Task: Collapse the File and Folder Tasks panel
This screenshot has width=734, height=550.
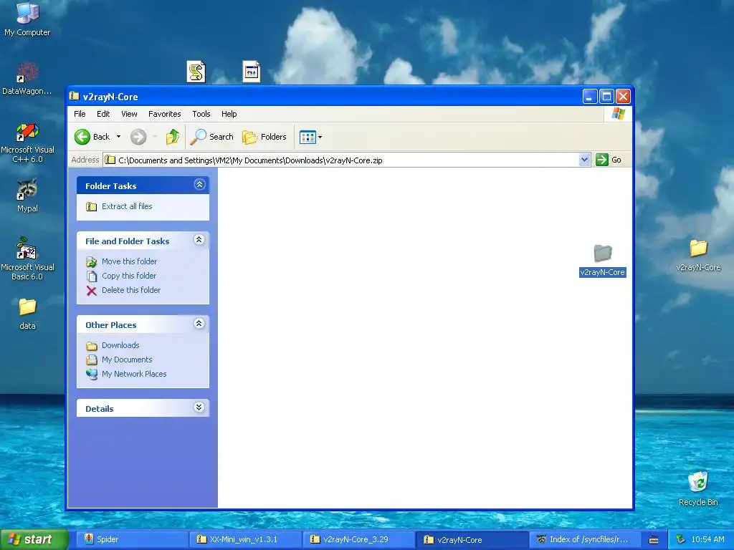Action: coord(199,240)
